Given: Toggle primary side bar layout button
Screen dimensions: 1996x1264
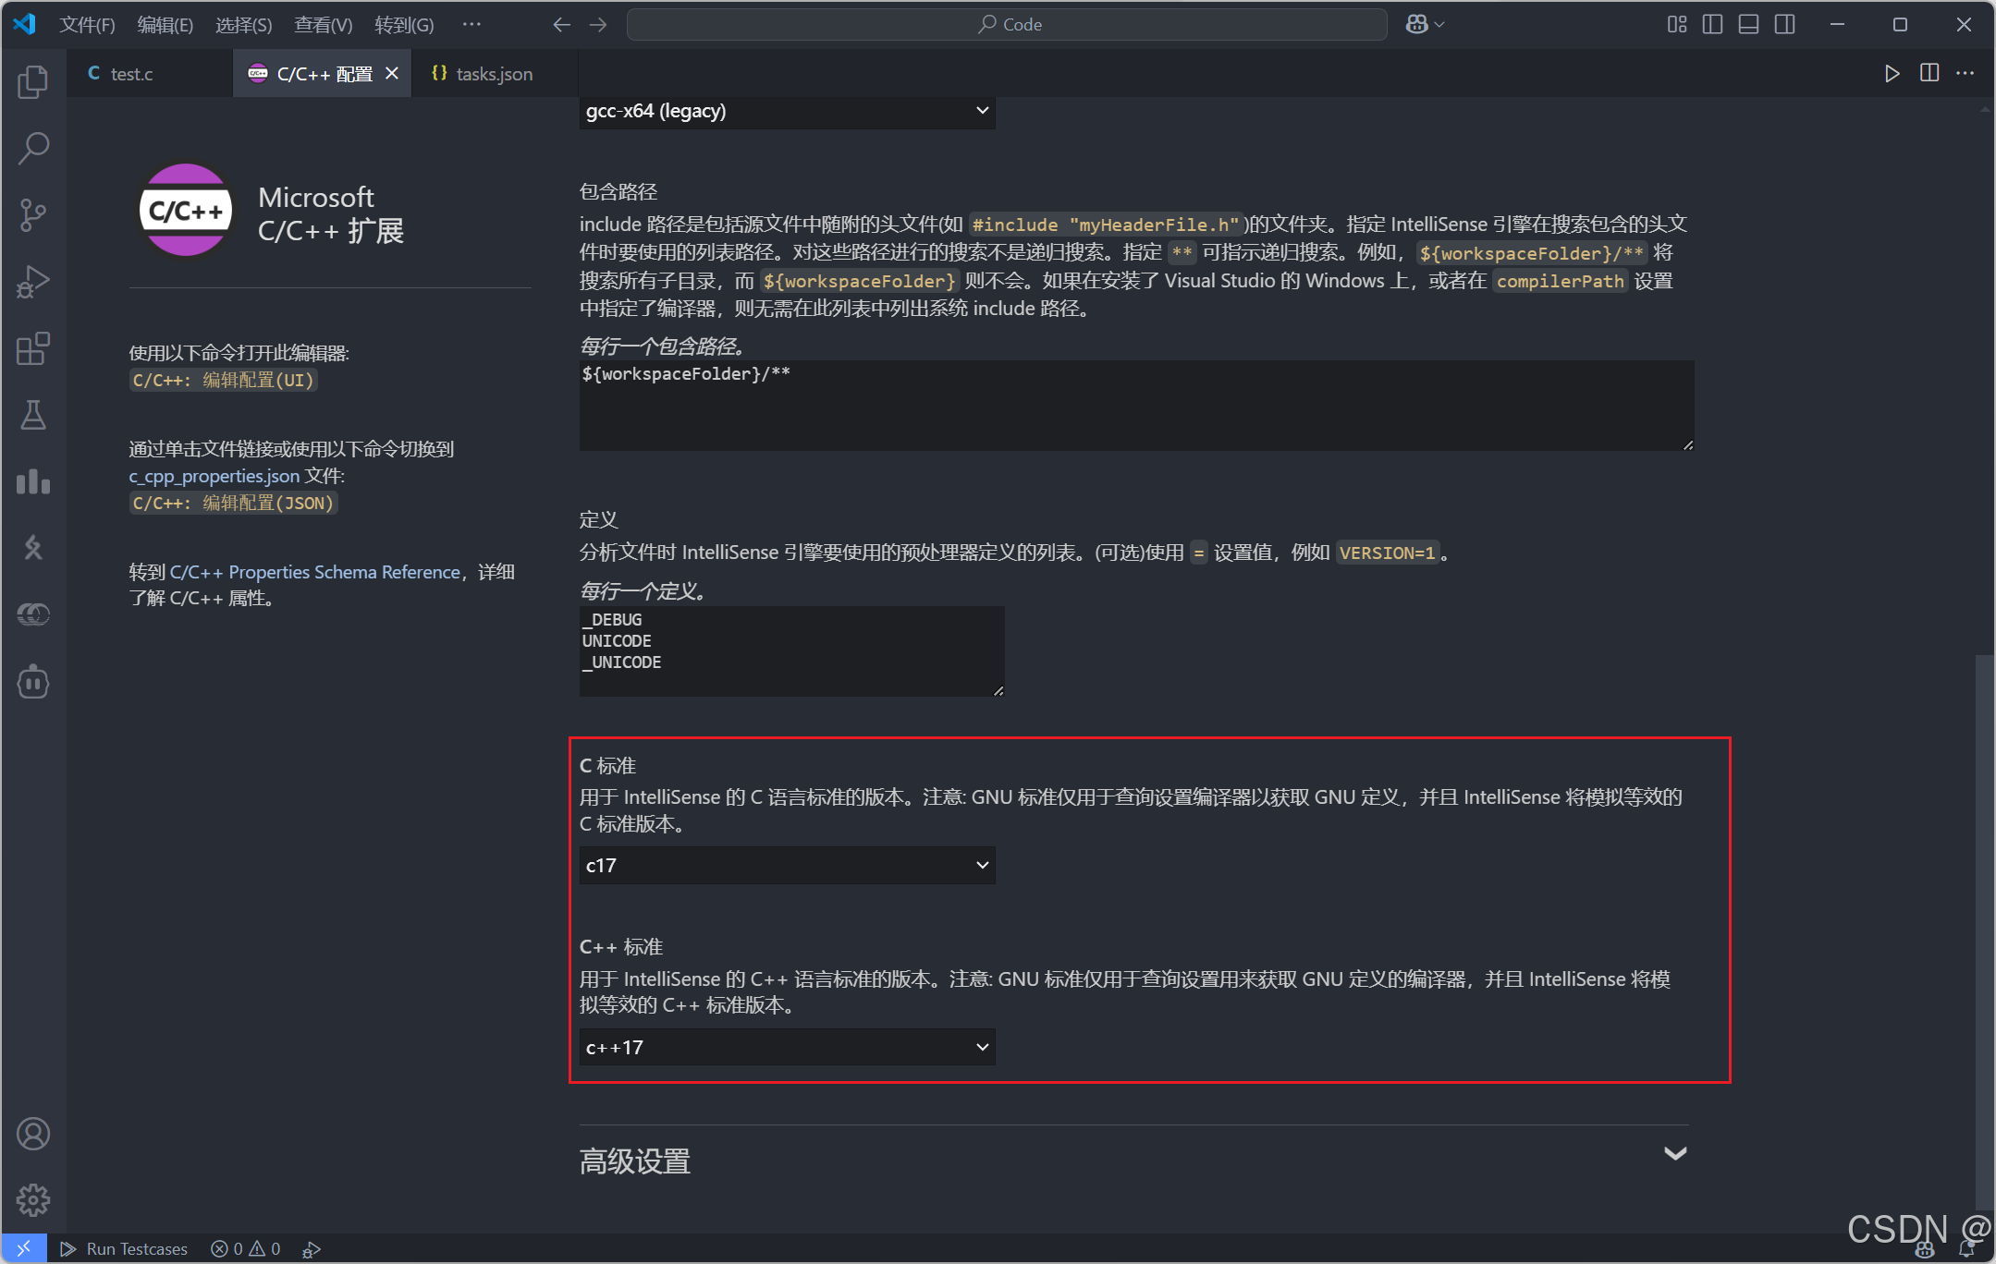Looking at the screenshot, I should [x=1712, y=25].
